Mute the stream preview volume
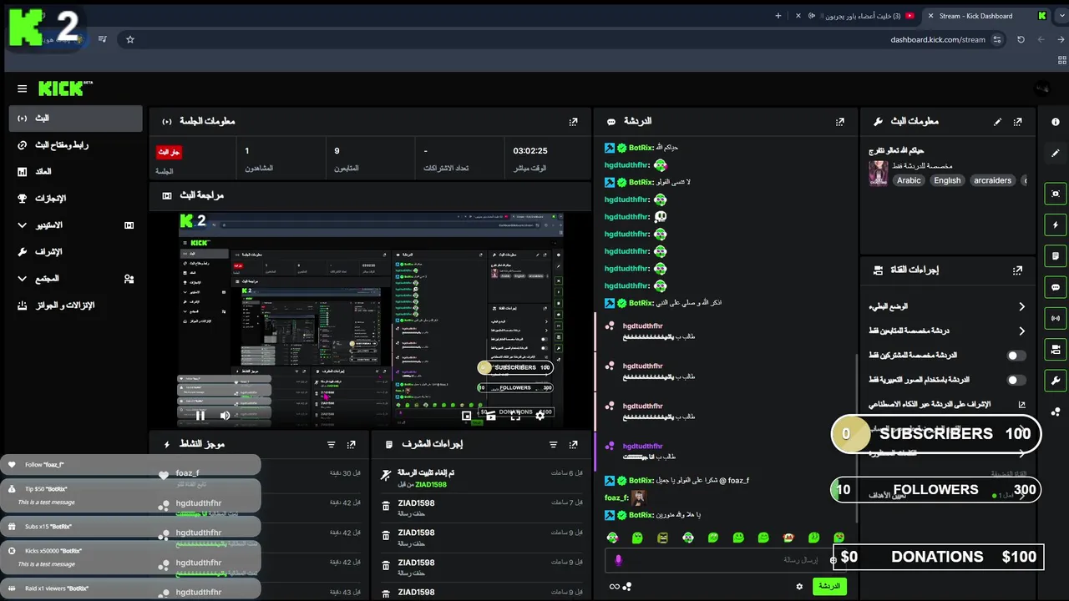Screen dimensions: 1069x601 coord(225,416)
